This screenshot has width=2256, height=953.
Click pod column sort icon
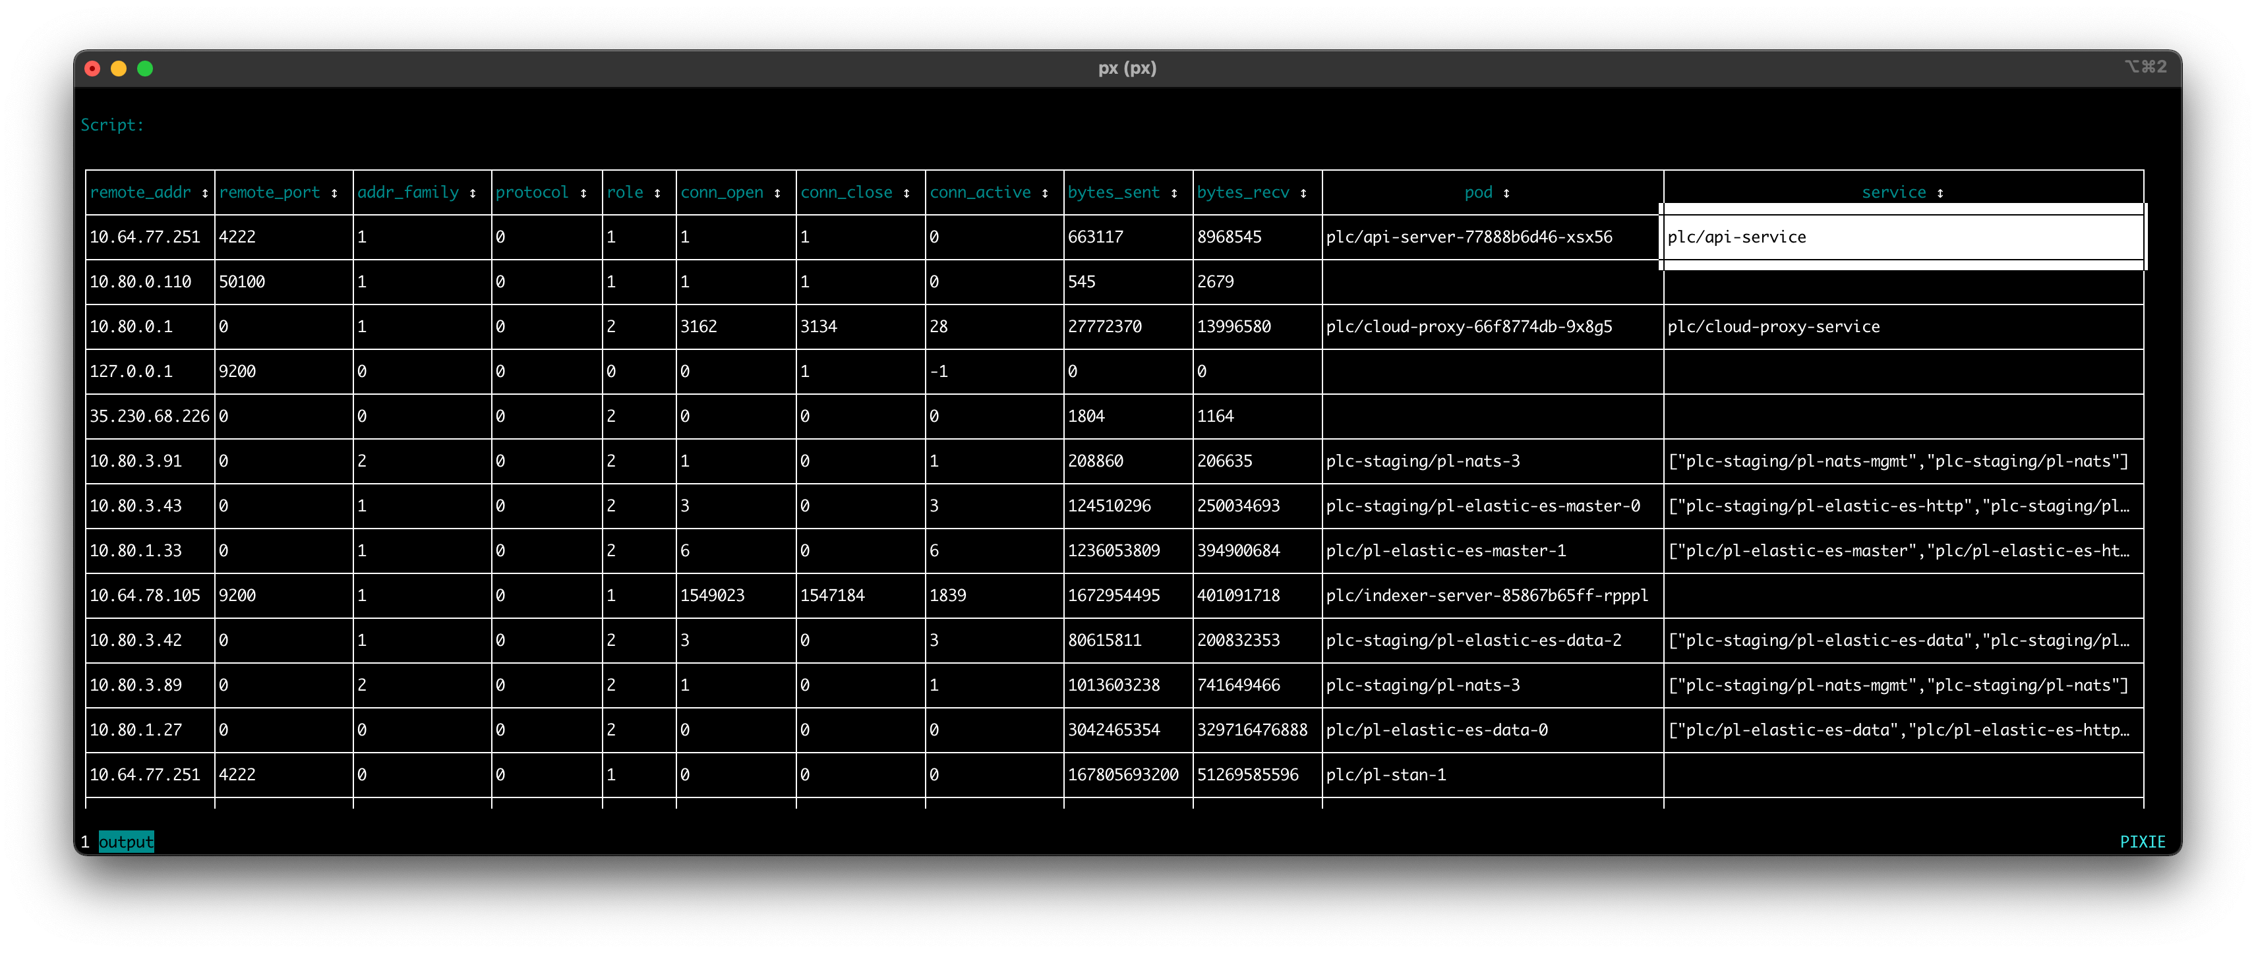[1506, 193]
